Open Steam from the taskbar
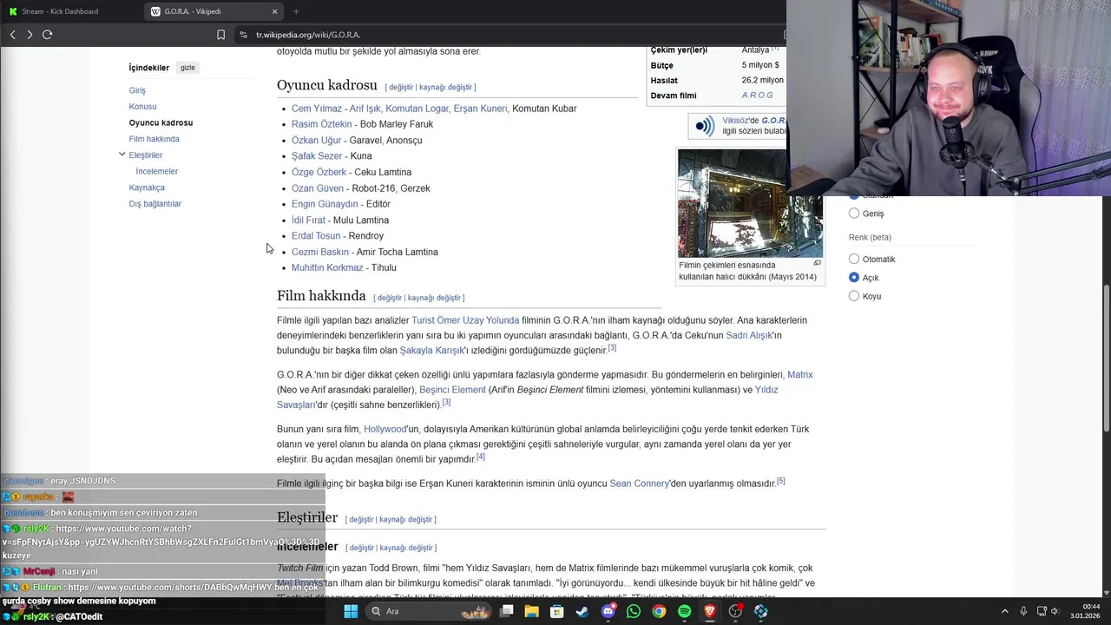The height and width of the screenshot is (625, 1111). (x=582, y=611)
